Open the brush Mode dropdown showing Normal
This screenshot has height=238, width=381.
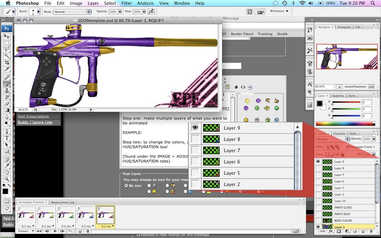click(73, 12)
